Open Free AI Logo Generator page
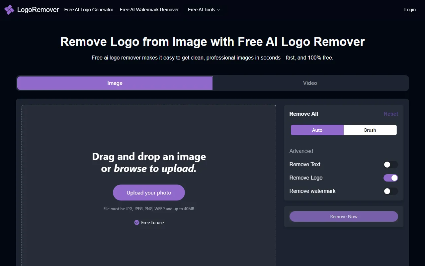This screenshot has width=425, height=266. point(89,10)
